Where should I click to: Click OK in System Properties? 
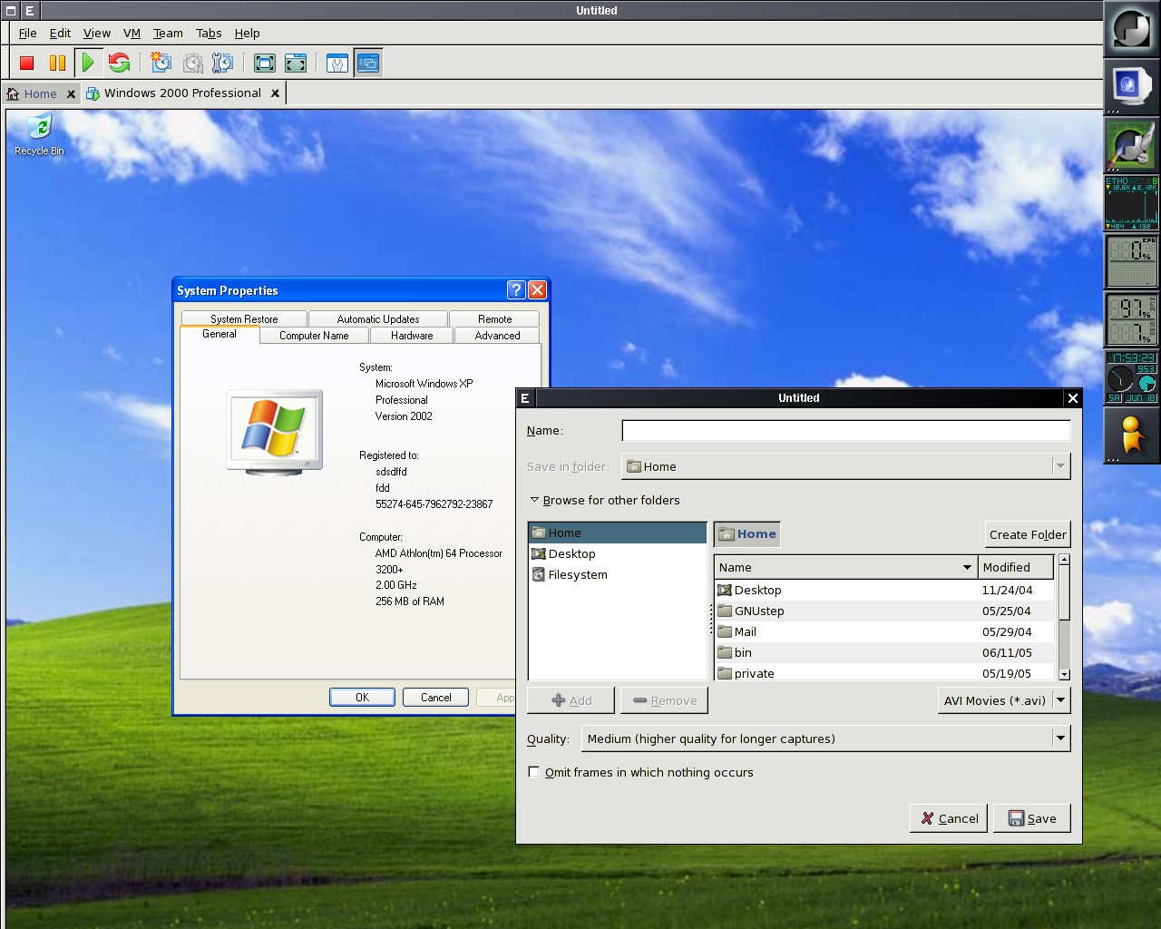coord(362,697)
